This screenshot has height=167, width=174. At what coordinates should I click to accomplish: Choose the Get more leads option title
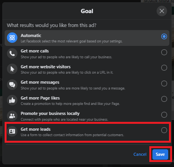[35, 129]
